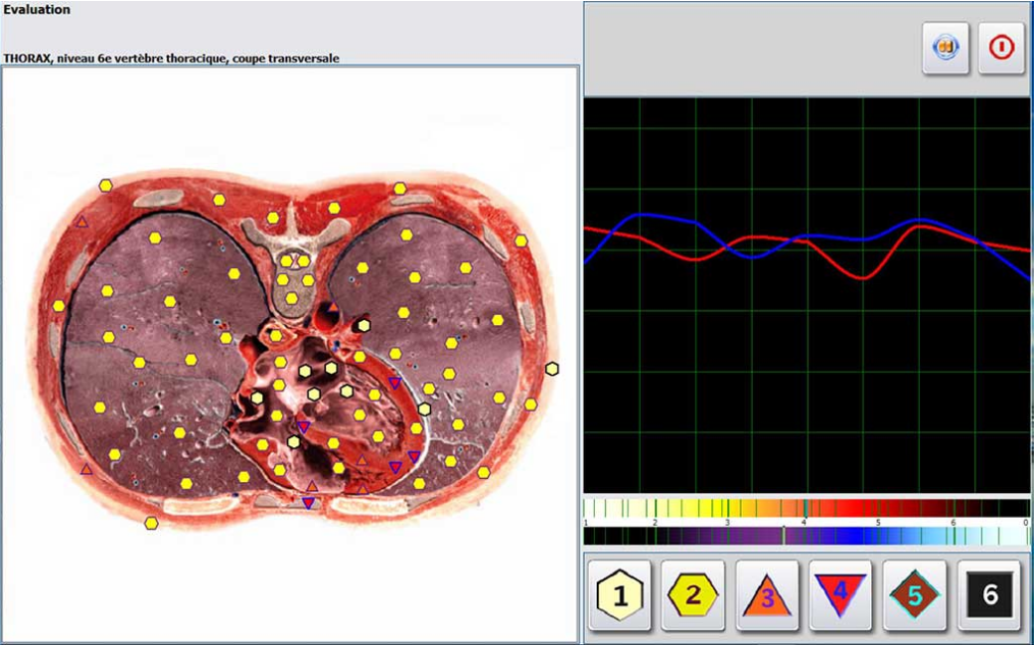Click the yellow-to-red spectrum color bar
1034x645 pixels.
pyautogui.click(x=806, y=508)
